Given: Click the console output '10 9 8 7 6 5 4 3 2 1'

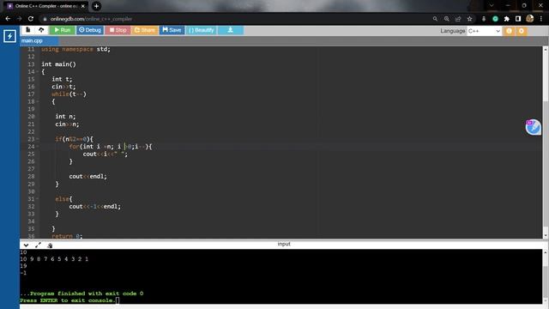Looking at the screenshot, I should click(x=54, y=259).
